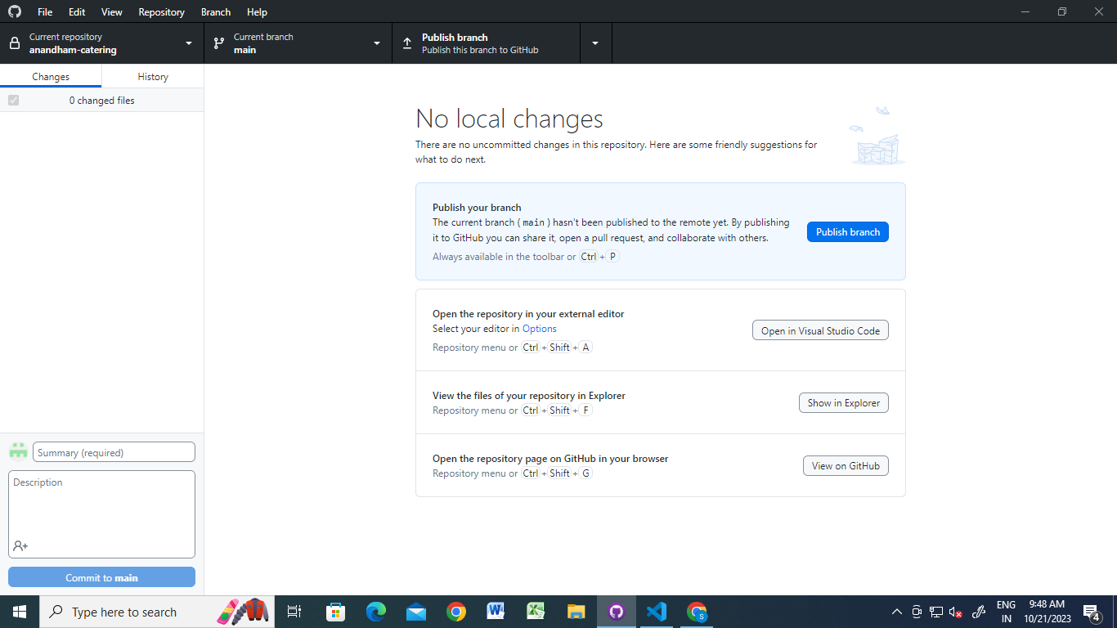Open File Explorer from the taskbar
This screenshot has height=628, width=1117.
(576, 612)
